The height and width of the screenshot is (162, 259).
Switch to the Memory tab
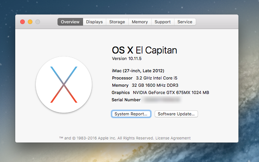pyautogui.click(x=140, y=22)
